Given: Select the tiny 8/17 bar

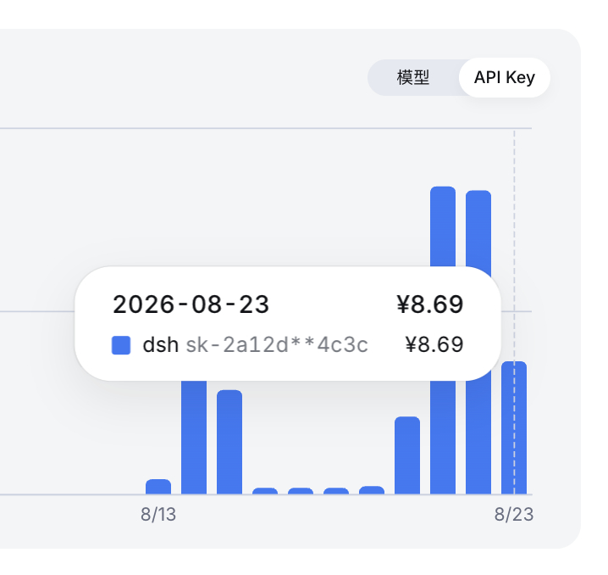Looking at the screenshot, I should tap(301, 491).
